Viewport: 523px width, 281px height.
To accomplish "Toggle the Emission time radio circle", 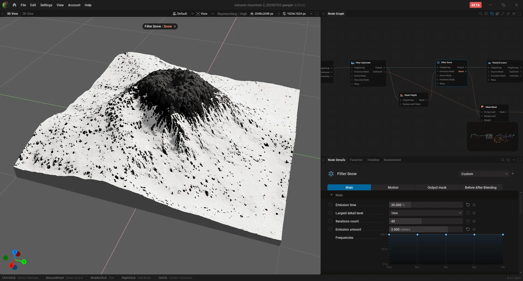I will 330,205.
